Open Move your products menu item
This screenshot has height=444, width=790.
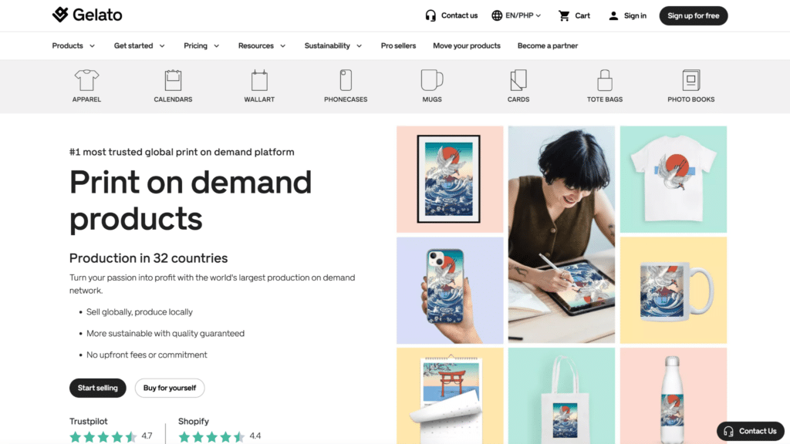point(467,45)
